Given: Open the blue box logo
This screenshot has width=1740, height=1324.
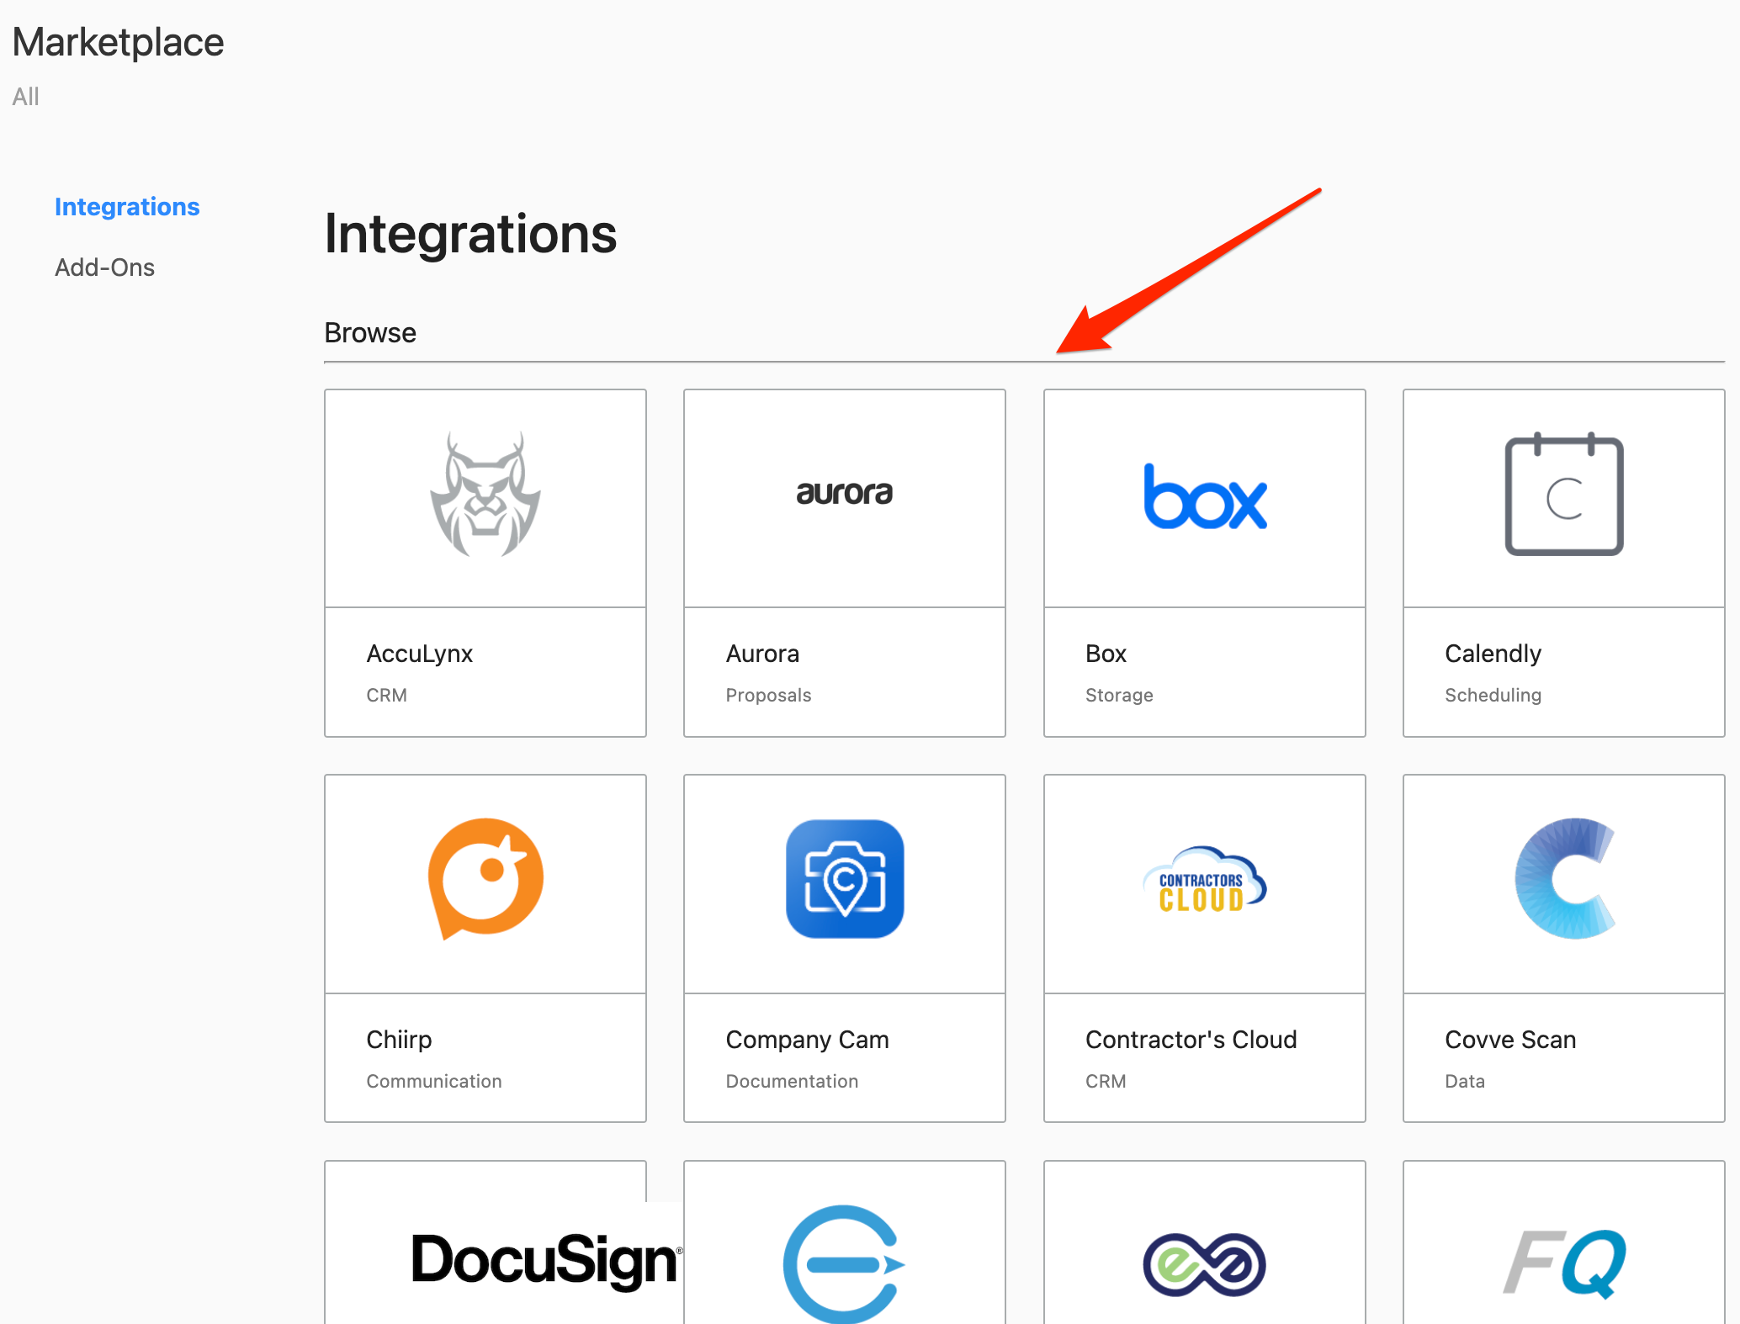Looking at the screenshot, I should click(x=1205, y=496).
